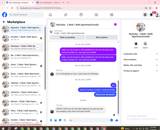The image size is (160, 130).
Task: Click the Mark as pending button
Action: tap(67, 37)
